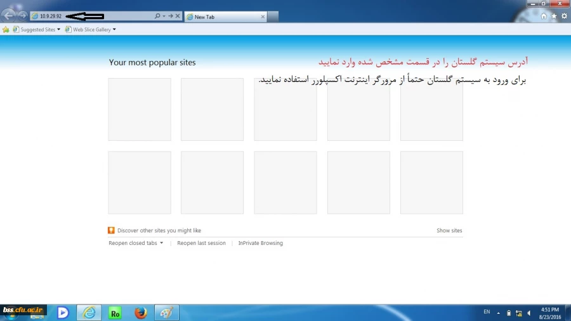The width and height of the screenshot is (571, 321).
Task: Expand the Suggested Sites dropdown
Action: 58,29
